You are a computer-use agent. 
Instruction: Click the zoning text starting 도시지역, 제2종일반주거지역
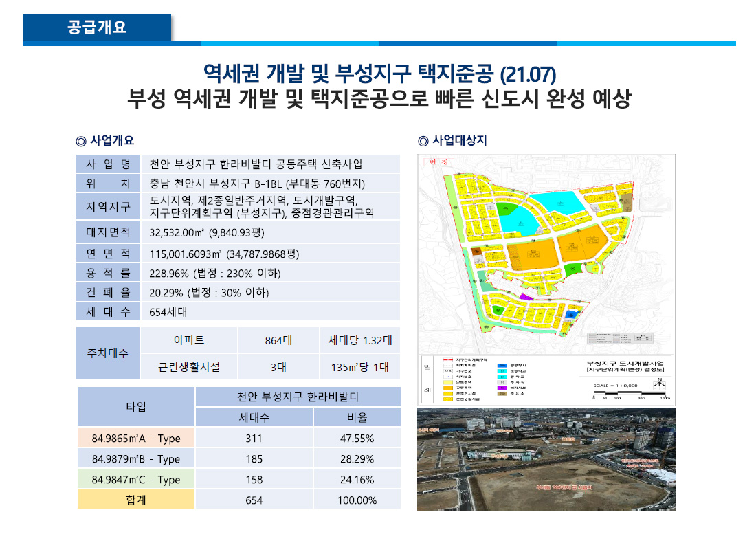tap(261, 206)
